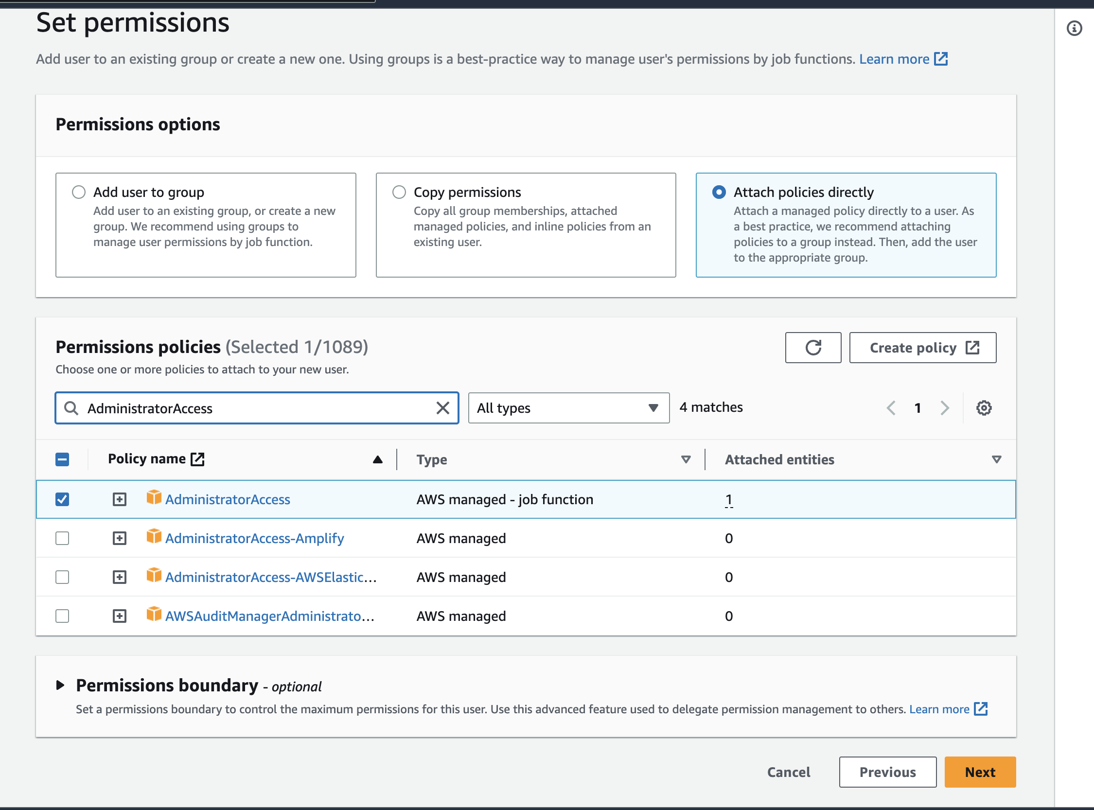Open table preferences gear icon
The image size is (1094, 810).
pos(983,408)
